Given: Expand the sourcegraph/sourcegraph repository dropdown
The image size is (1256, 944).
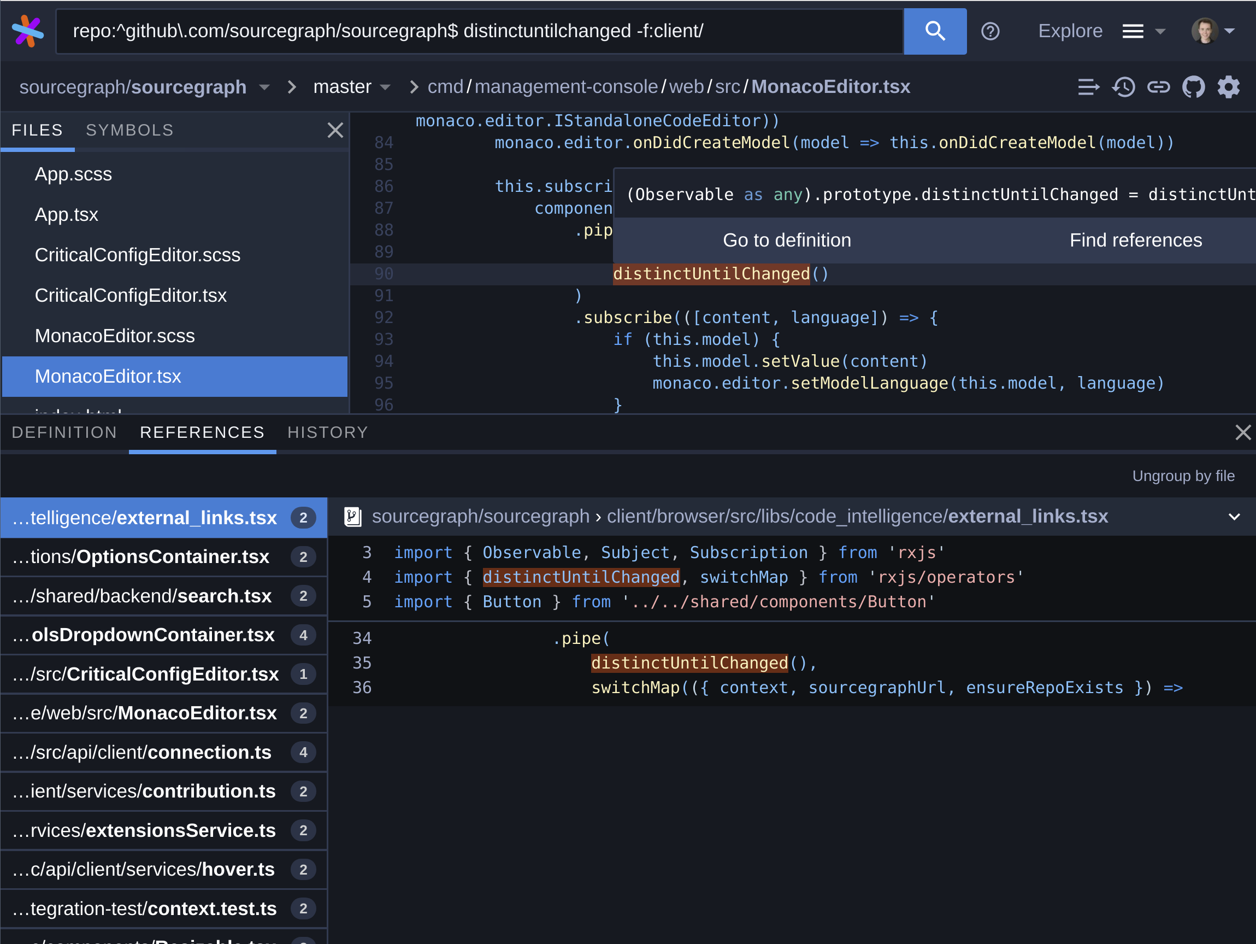Looking at the screenshot, I should 264,87.
